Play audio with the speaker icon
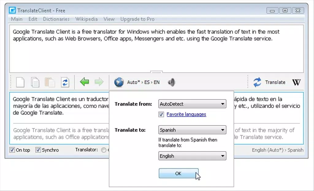This screenshot has width=314, height=191. pyautogui.click(x=172, y=82)
